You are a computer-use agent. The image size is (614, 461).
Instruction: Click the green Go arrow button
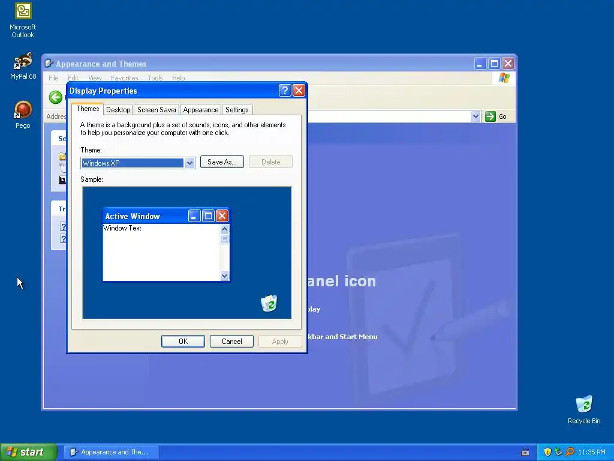click(490, 116)
